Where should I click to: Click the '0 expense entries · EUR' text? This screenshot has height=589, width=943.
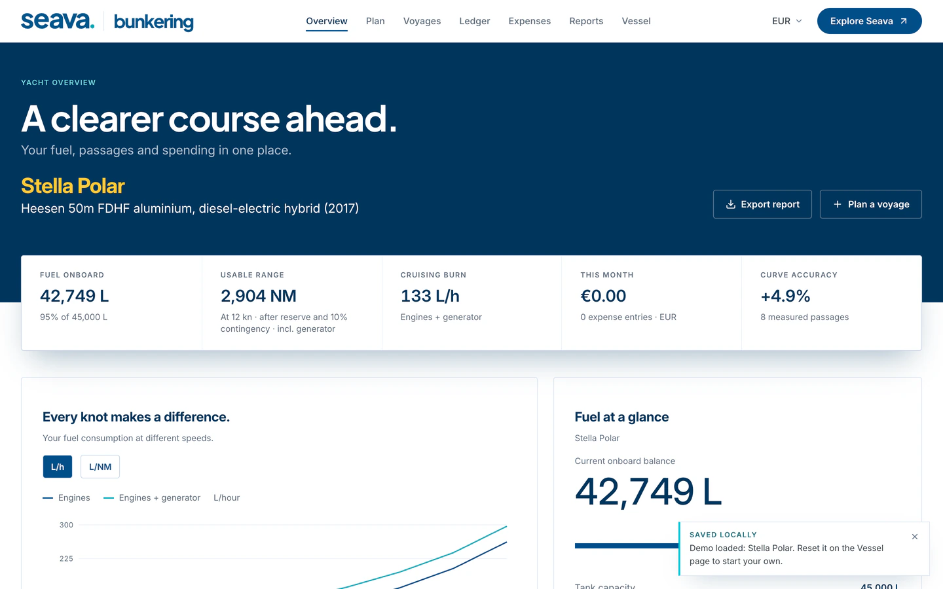click(x=628, y=317)
